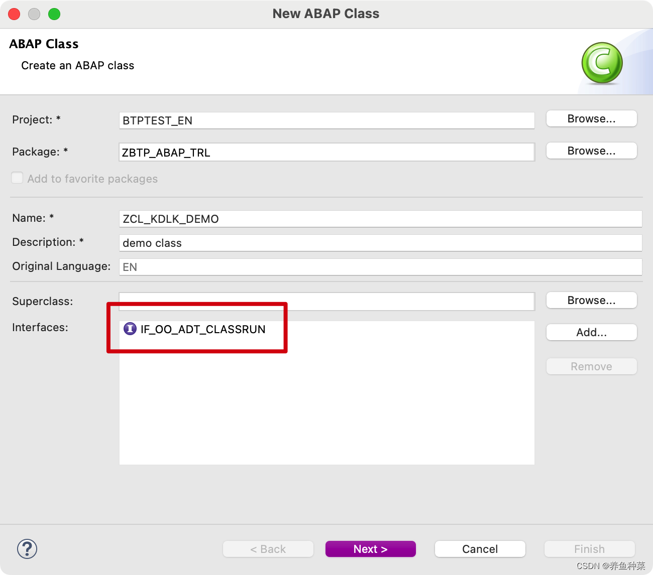Viewport: 653px width, 575px height.
Task: Click the yellow minimize button
Action: [x=34, y=14]
